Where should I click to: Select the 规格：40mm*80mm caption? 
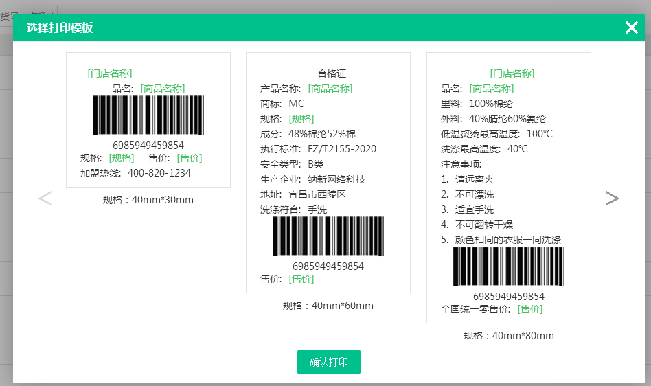pyautogui.click(x=508, y=336)
